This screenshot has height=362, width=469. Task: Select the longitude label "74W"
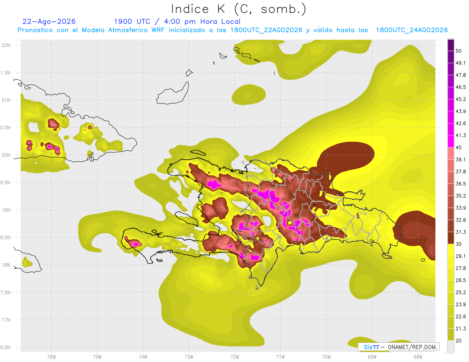click(143, 357)
